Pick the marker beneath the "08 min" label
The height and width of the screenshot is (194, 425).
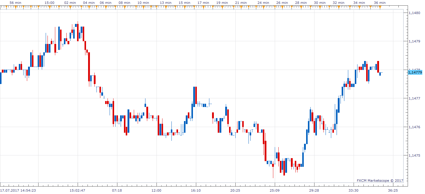pos(124,7)
